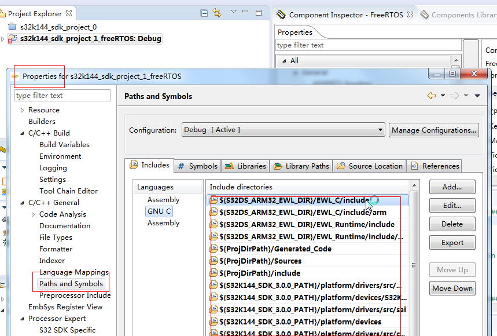497x336 pixels.
Task: Open File Types page
Action: pos(56,238)
